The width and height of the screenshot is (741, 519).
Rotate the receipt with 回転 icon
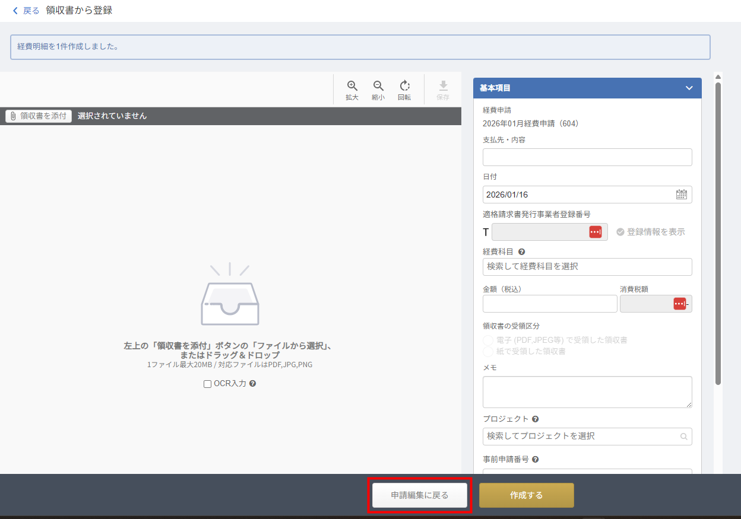pos(404,86)
